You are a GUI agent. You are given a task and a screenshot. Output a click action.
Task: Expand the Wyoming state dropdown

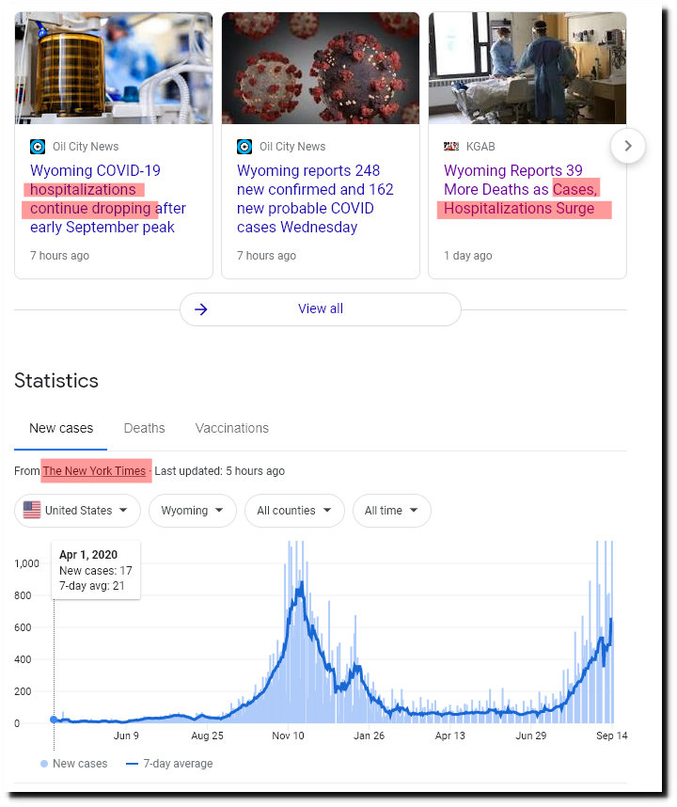pos(193,511)
